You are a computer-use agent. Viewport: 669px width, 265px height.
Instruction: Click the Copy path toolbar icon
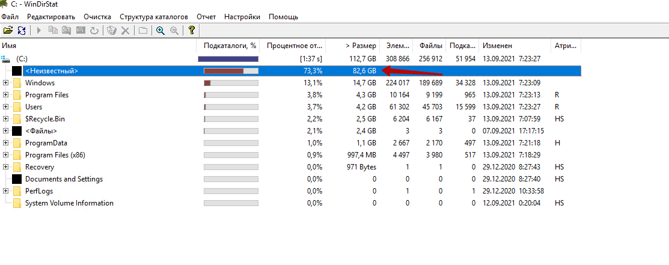(x=53, y=30)
